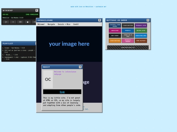This screenshot has width=177, height=132.
Task: Open the purple Friend's Site button
Action: (141, 25)
